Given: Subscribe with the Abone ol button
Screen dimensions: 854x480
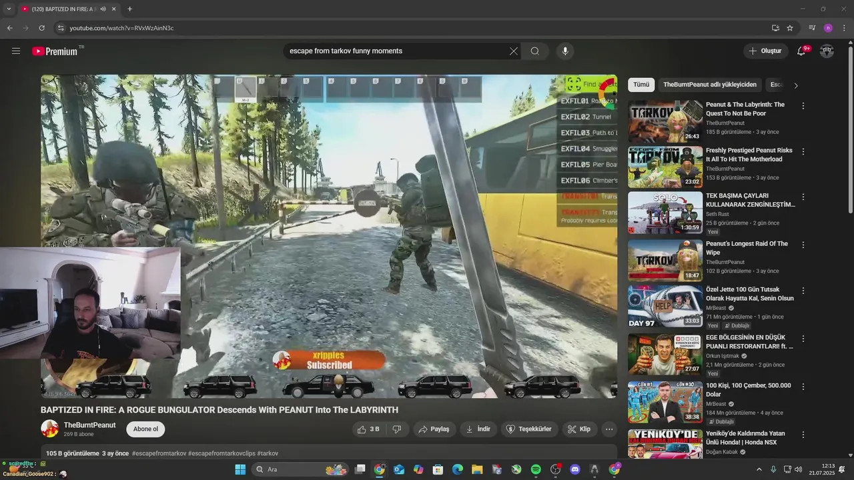Looking at the screenshot, I should (145, 429).
